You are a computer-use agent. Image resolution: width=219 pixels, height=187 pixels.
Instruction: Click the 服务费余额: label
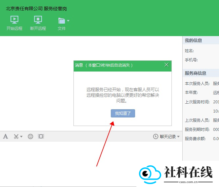coord(195,139)
